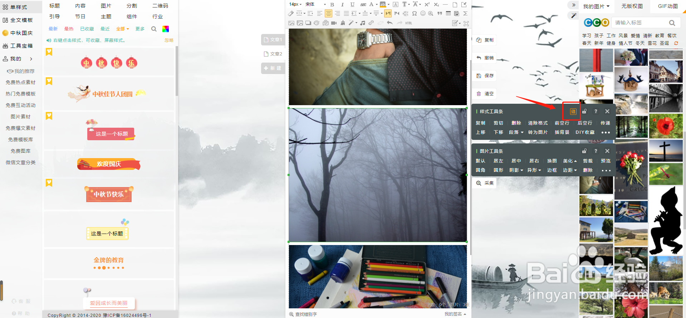Viewport: 686px width, 318px height.
Task: Select the 文章2 article tab
Action: (273, 54)
